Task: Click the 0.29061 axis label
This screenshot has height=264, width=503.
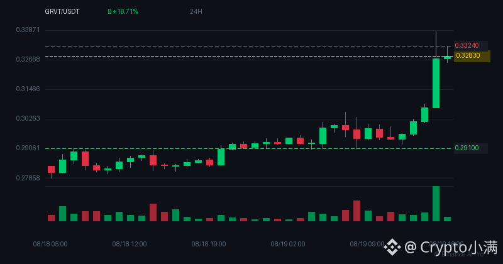Action: (28, 148)
